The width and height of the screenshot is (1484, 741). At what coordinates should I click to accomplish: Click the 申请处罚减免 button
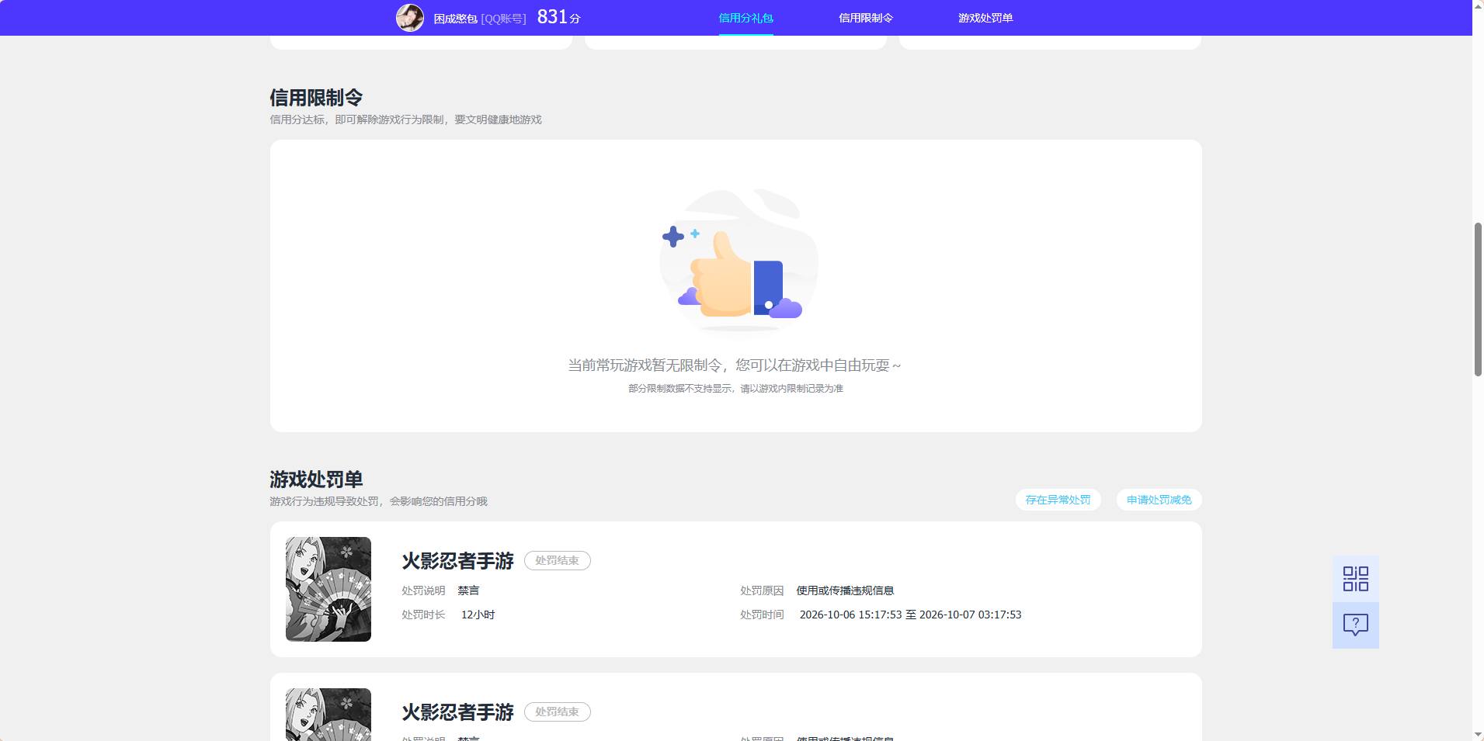[1159, 500]
